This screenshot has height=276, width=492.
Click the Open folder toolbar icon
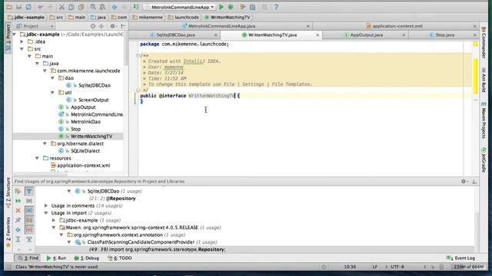click(x=9, y=7)
